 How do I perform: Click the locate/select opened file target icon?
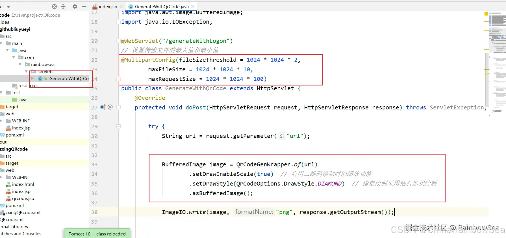(x=54, y=6)
